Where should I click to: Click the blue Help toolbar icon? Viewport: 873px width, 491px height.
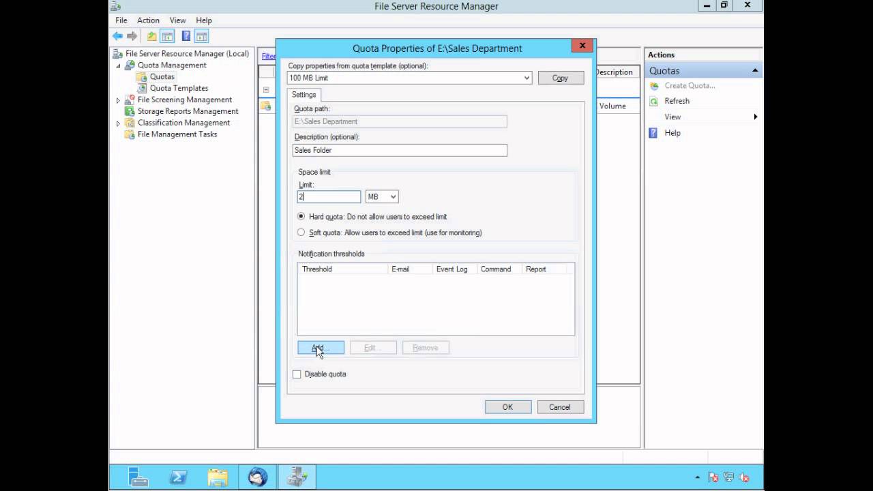point(186,36)
